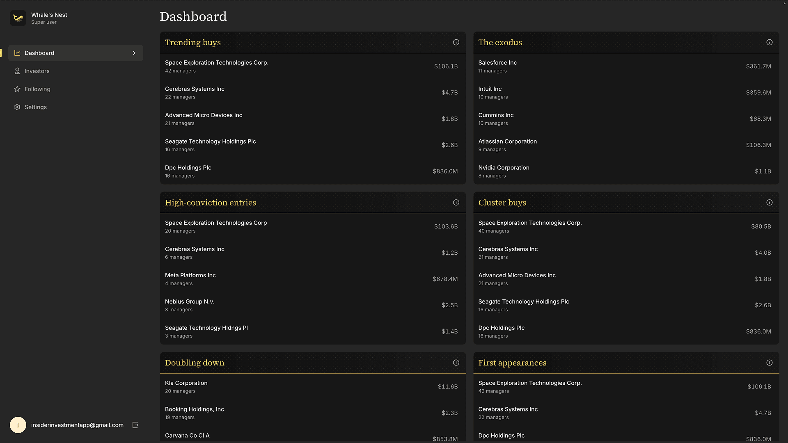Open Meta Platforms Inc row

313,279
